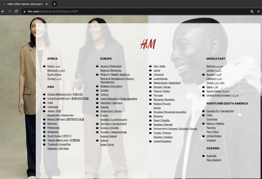Open the Philippines link
The width and height of the screenshot is (262, 179).
point(53,128)
